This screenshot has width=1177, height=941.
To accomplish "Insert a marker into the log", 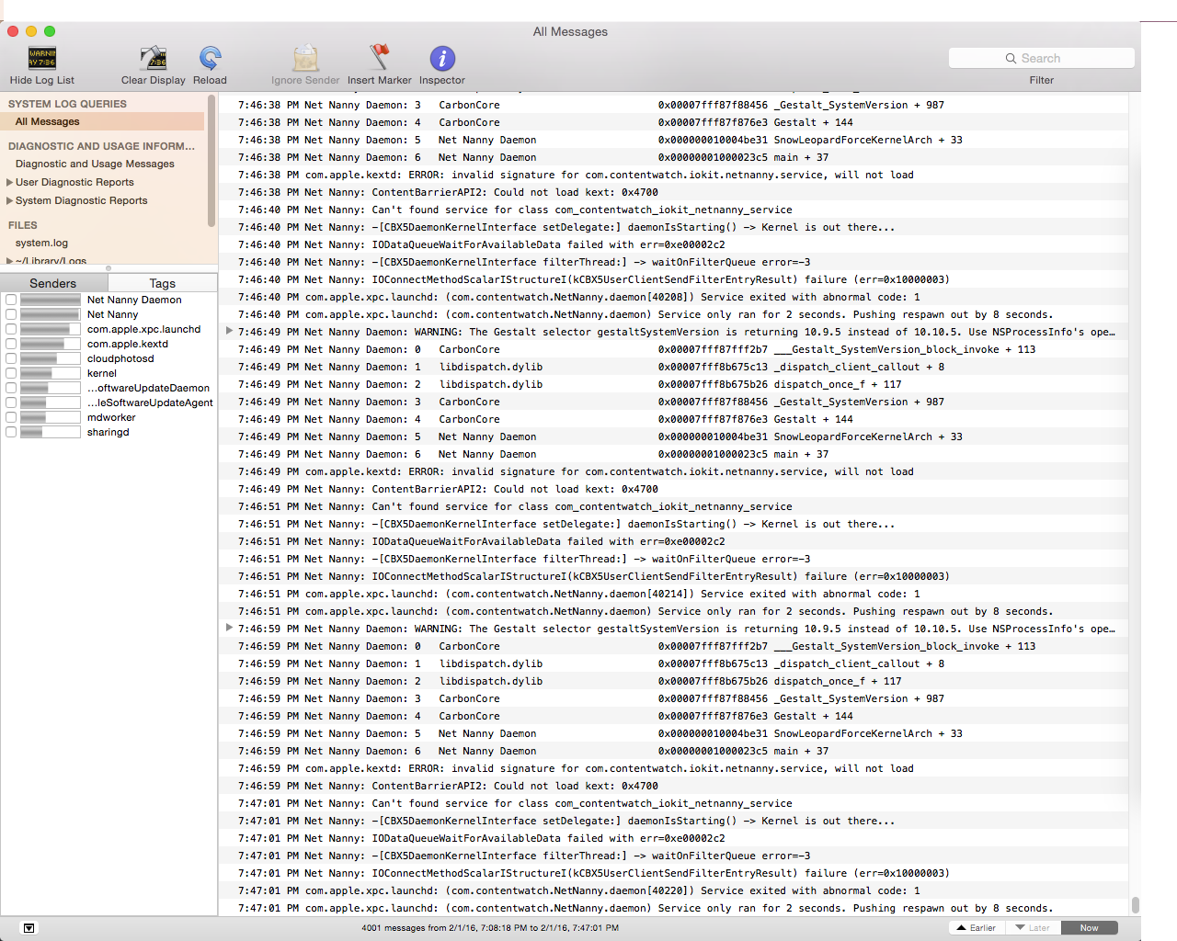I will (380, 58).
